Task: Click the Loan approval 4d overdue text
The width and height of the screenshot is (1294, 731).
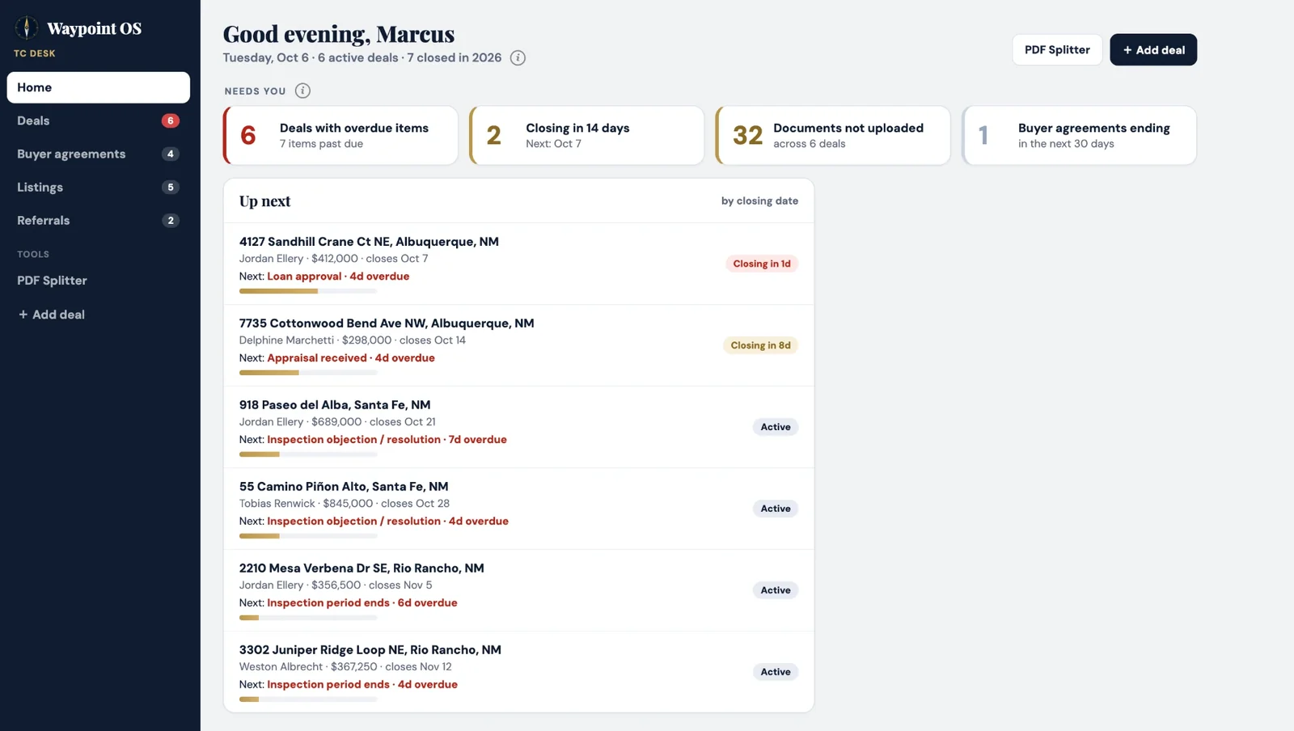Action: click(338, 277)
